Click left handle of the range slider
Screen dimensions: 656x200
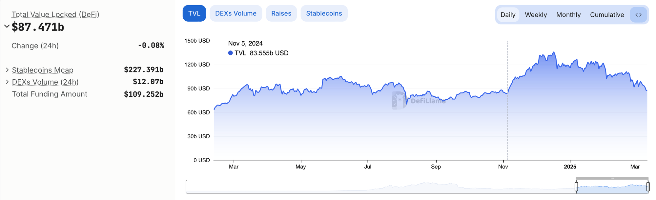(576, 187)
